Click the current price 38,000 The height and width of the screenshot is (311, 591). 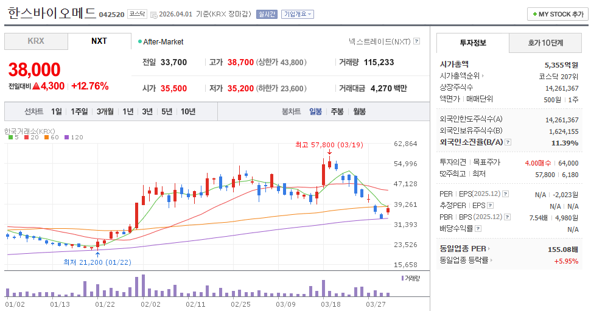point(34,70)
